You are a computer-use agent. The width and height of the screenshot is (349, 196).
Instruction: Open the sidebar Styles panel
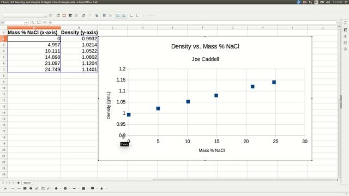[345, 36]
